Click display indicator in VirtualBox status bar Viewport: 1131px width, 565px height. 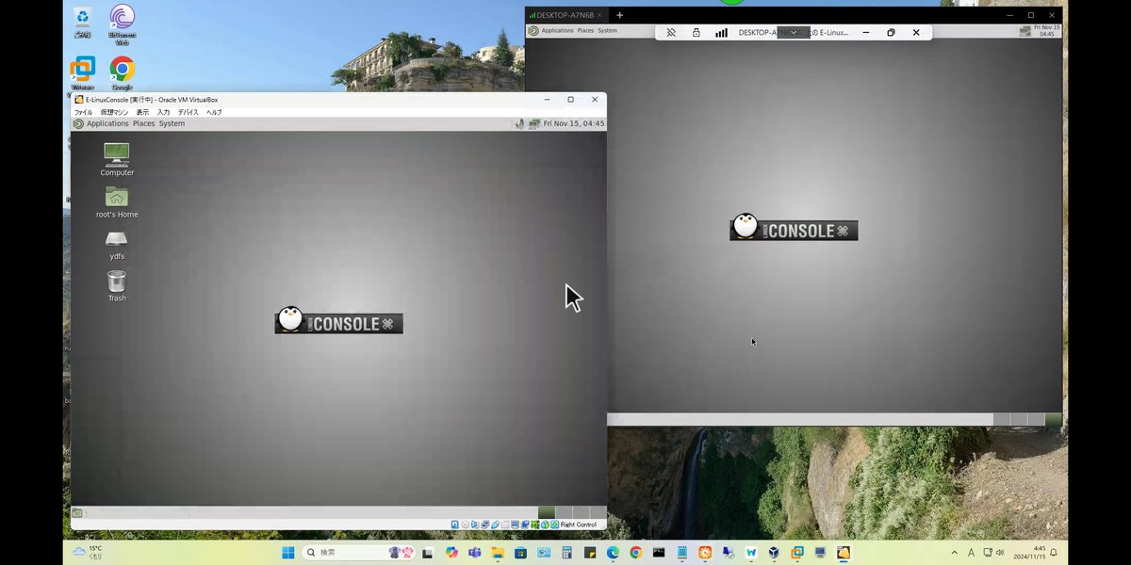point(516,525)
